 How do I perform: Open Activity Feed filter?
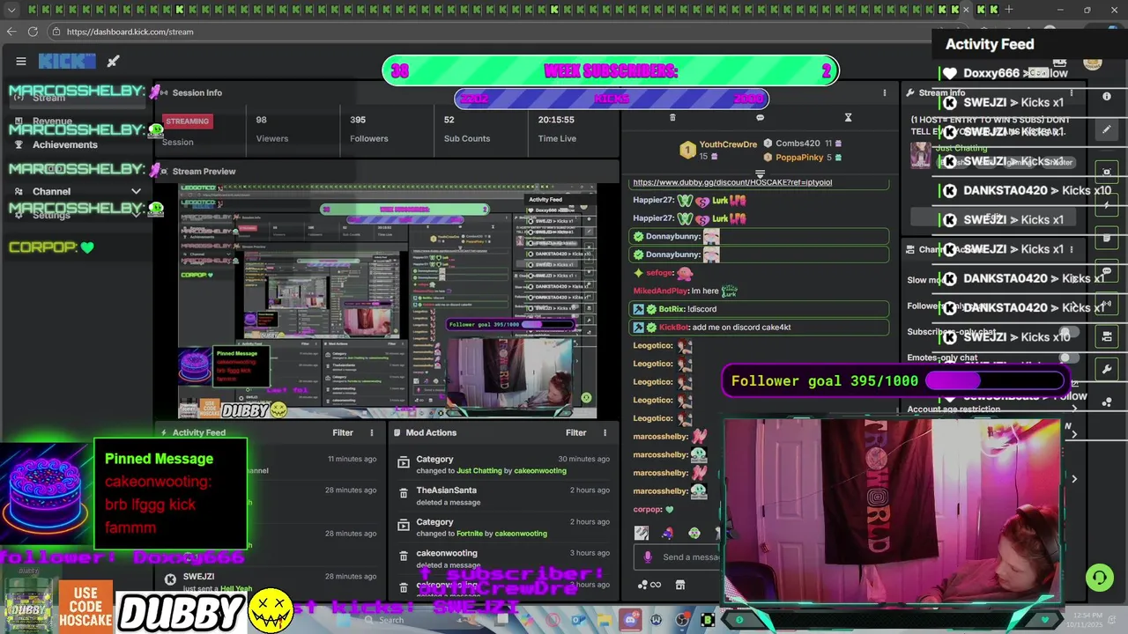click(343, 432)
